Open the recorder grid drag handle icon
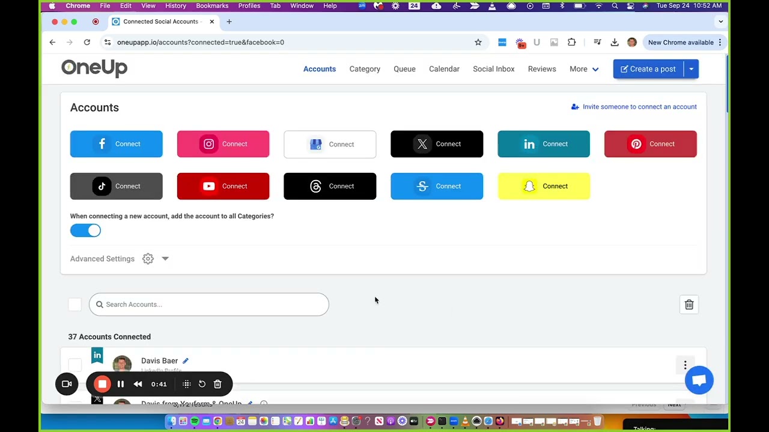Viewport: 769px width, 432px height. pos(186,384)
